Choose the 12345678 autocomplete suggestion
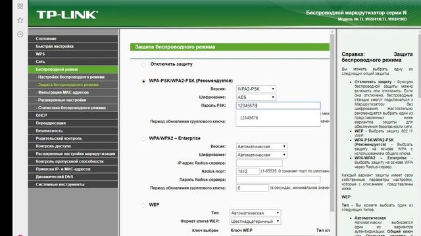This screenshot has width=421, height=236. 278,118
